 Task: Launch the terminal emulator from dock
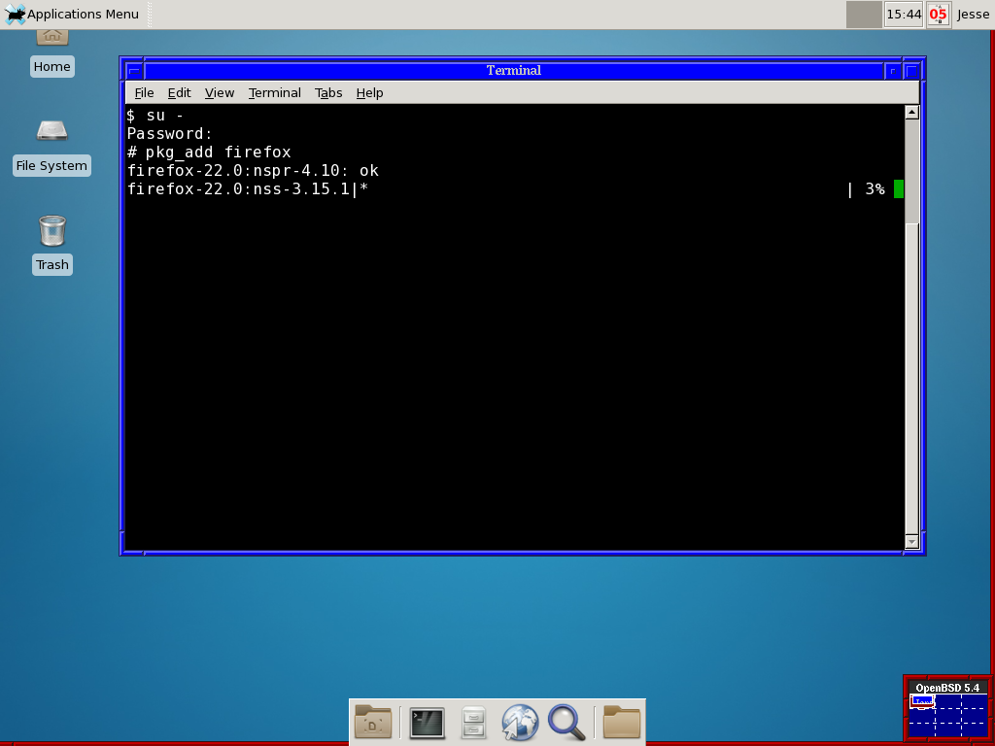[x=428, y=723]
